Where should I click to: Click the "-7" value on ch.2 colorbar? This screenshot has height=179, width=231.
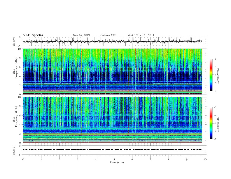click(x=215, y=139)
